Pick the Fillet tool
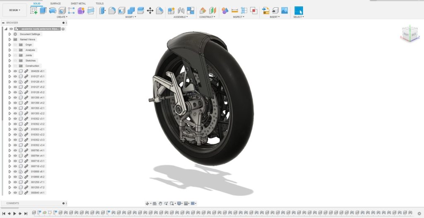The height and width of the screenshot is (218, 424). [x=112, y=10]
